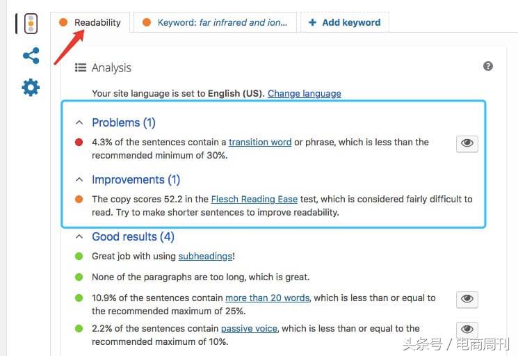Screen dimensions: 518x356
Task: Switch to the Readability tab
Action: click(x=90, y=22)
